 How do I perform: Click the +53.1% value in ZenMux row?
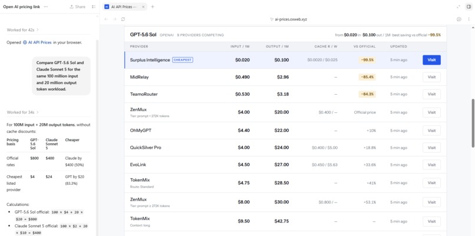pos(370,202)
